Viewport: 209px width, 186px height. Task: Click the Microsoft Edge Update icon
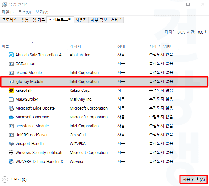[11, 108]
